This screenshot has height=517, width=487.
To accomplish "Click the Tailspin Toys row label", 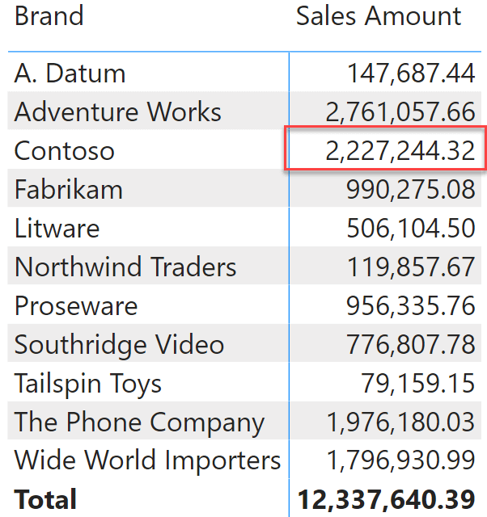I will point(88,384).
